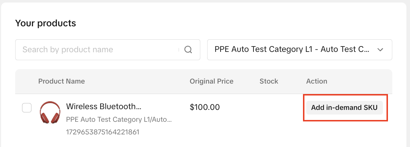This screenshot has height=147, width=410.
Task: Click the Your products heading
Action: coord(46,23)
